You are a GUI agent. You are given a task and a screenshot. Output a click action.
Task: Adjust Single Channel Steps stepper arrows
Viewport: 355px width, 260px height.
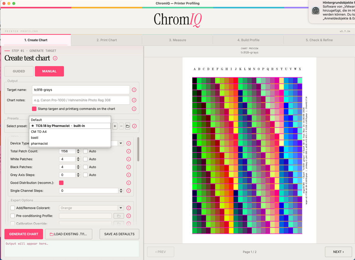pos(121,191)
